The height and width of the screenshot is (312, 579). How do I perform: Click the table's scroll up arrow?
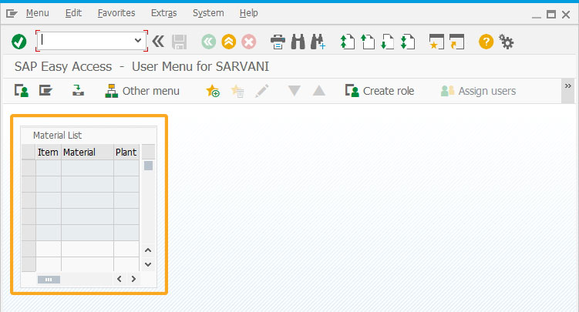point(148,250)
